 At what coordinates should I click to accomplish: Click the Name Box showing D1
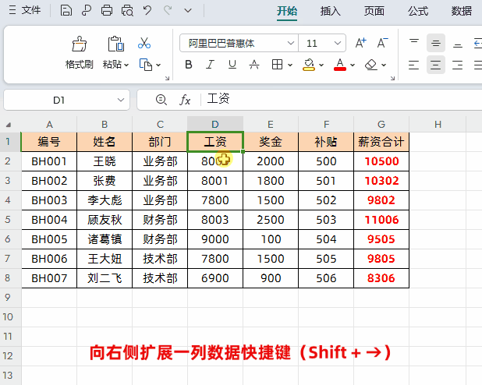58,100
